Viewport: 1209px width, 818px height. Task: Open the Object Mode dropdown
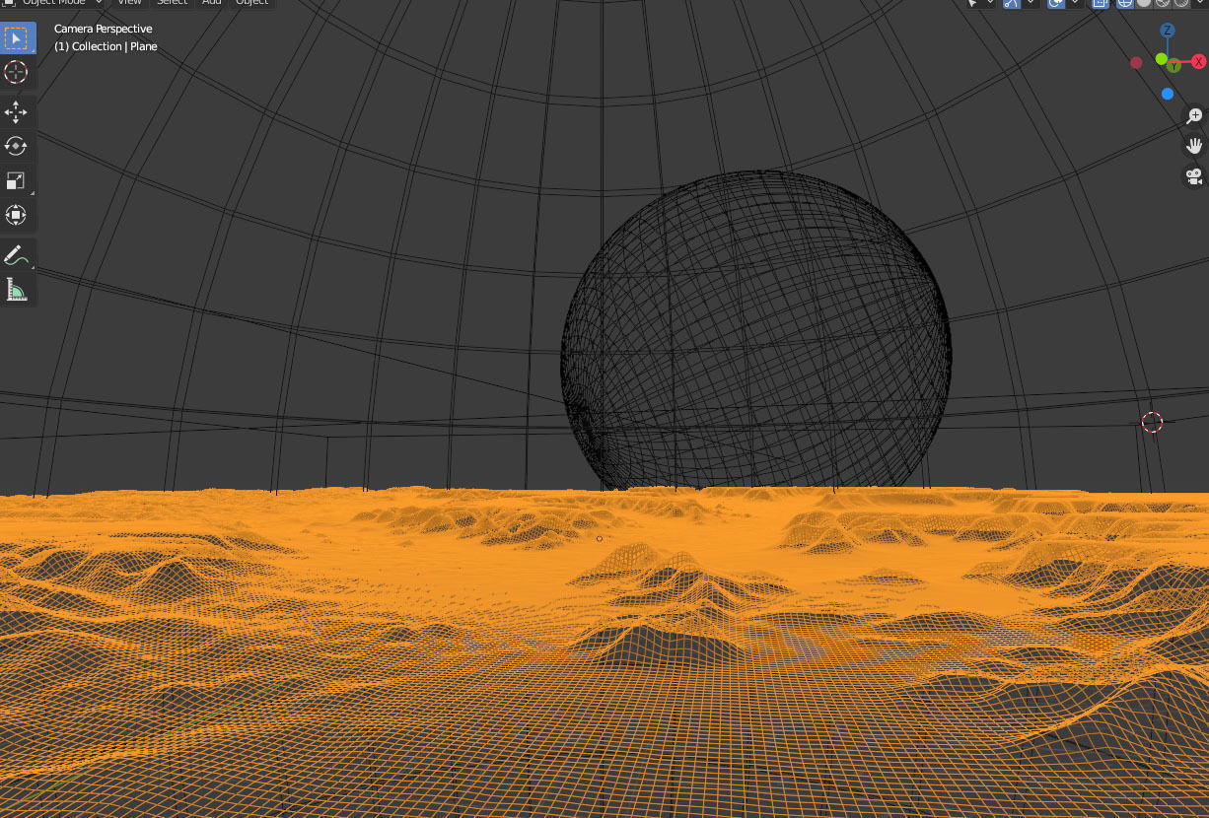point(54,3)
